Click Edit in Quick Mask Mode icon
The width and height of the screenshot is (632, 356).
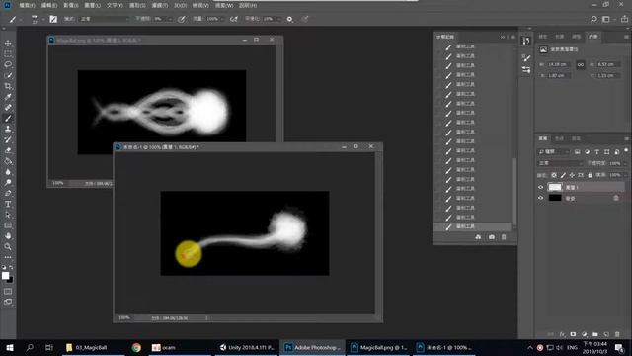8,291
